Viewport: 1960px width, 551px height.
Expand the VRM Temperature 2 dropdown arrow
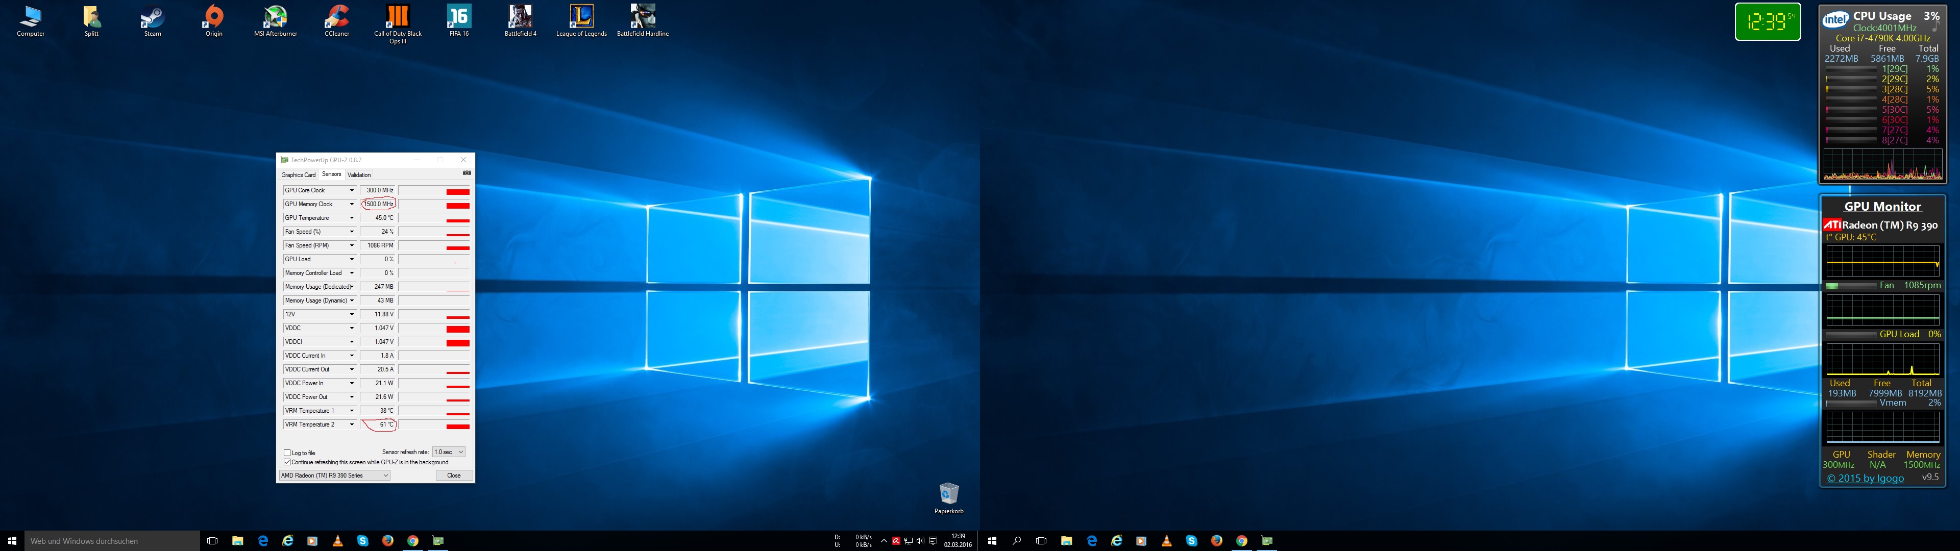[352, 424]
